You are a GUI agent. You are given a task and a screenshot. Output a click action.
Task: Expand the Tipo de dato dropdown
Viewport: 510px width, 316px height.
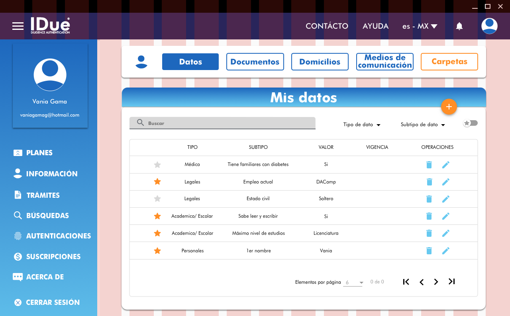[x=362, y=125]
